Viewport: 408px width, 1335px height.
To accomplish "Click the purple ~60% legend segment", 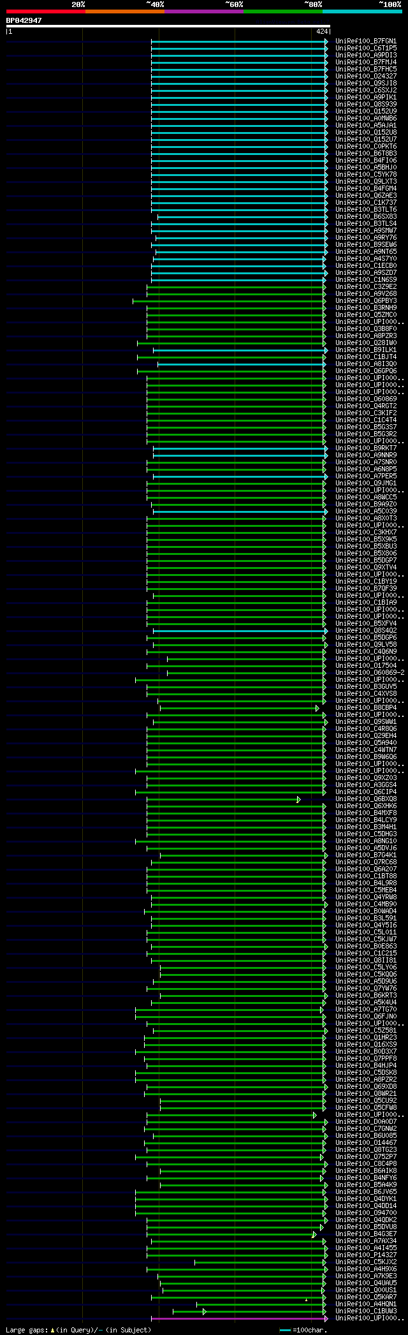I will 203,11.
